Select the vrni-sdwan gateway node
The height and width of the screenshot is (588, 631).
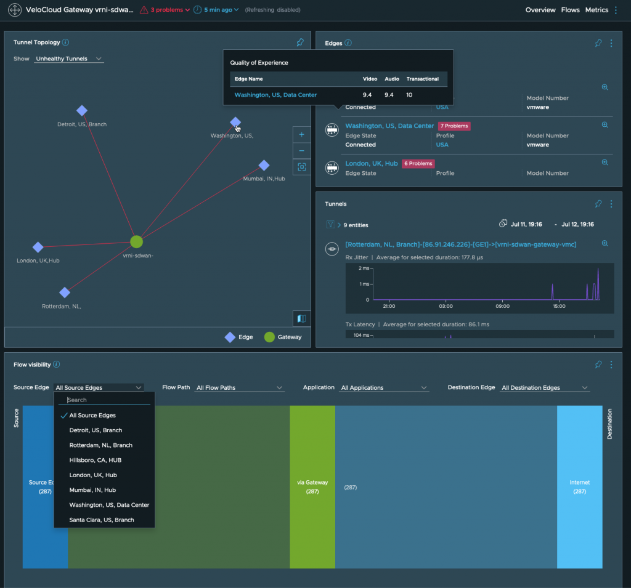pyautogui.click(x=136, y=242)
